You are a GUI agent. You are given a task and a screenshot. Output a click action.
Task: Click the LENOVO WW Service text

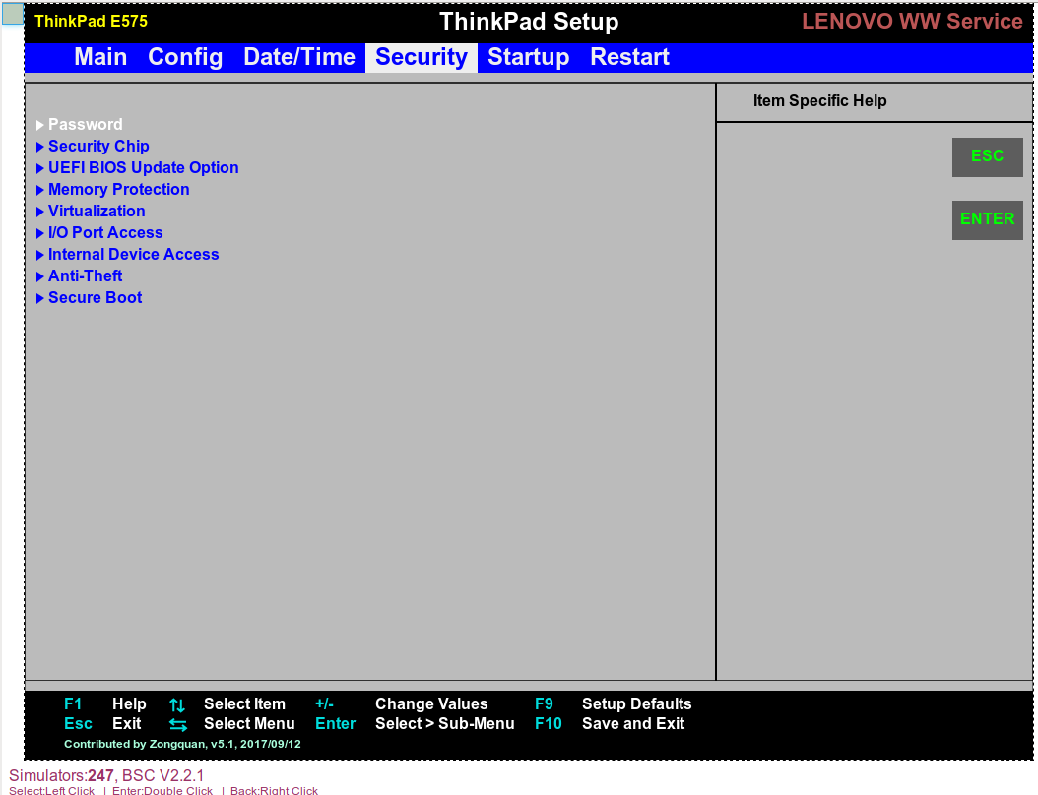(x=912, y=22)
